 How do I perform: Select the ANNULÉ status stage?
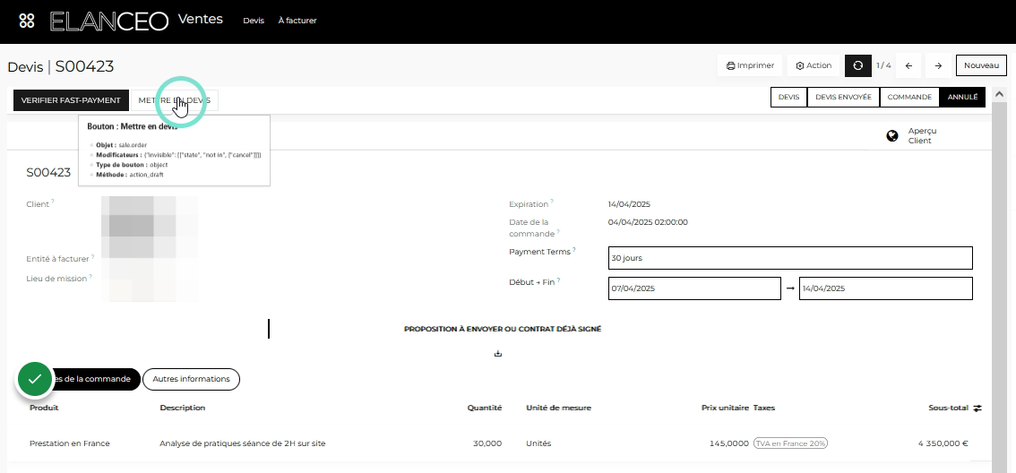coord(962,97)
